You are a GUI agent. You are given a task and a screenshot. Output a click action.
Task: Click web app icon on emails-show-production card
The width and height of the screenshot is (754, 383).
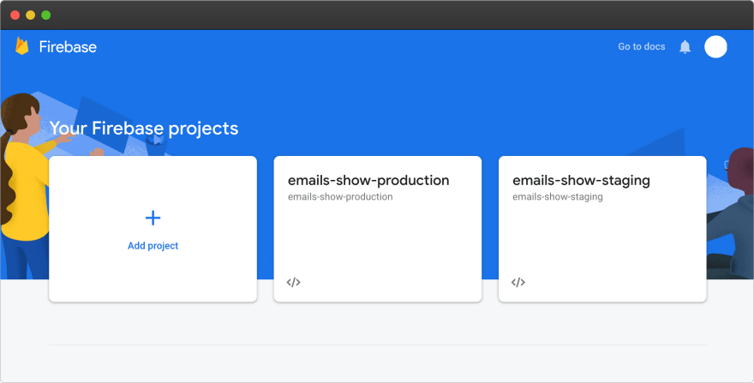[293, 283]
